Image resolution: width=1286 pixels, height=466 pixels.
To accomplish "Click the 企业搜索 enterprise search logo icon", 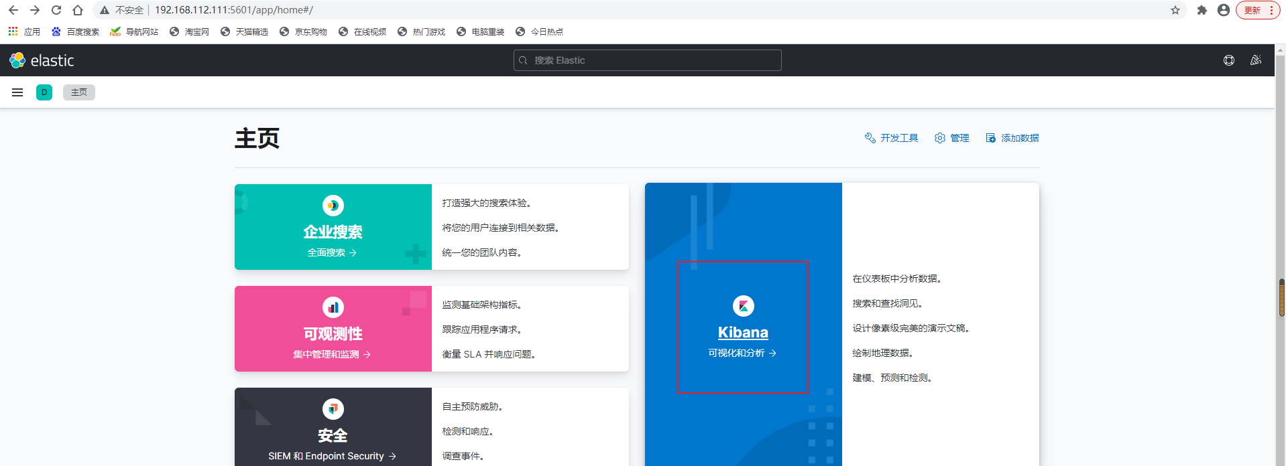I will (333, 206).
